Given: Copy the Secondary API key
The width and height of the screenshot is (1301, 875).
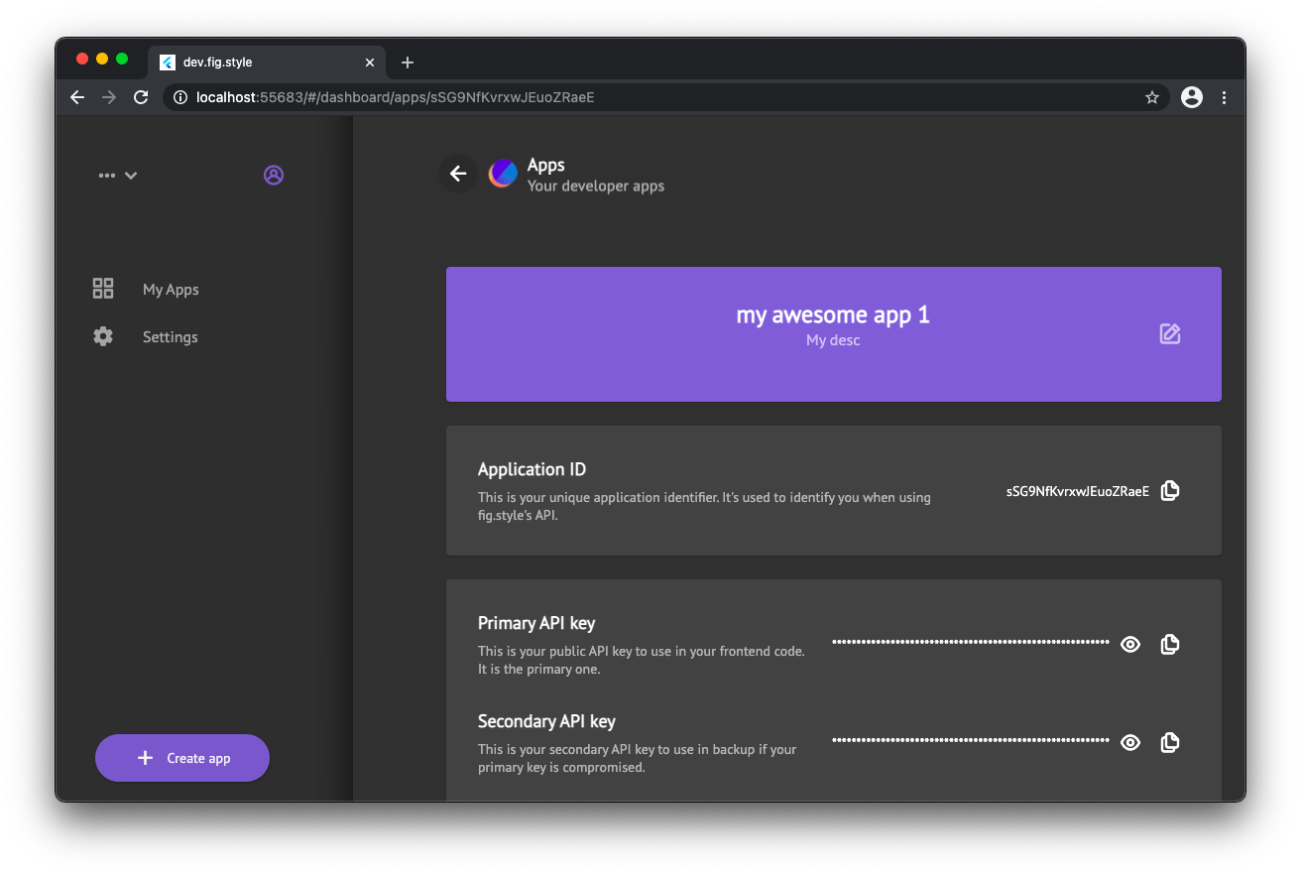Looking at the screenshot, I should tap(1170, 742).
